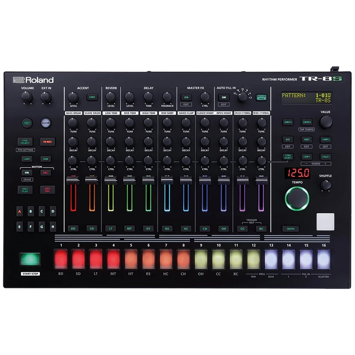Image resolution: width=355 pixels, height=355 pixels.
Task: Select pattern bank H button
Action: (x=53, y=226)
